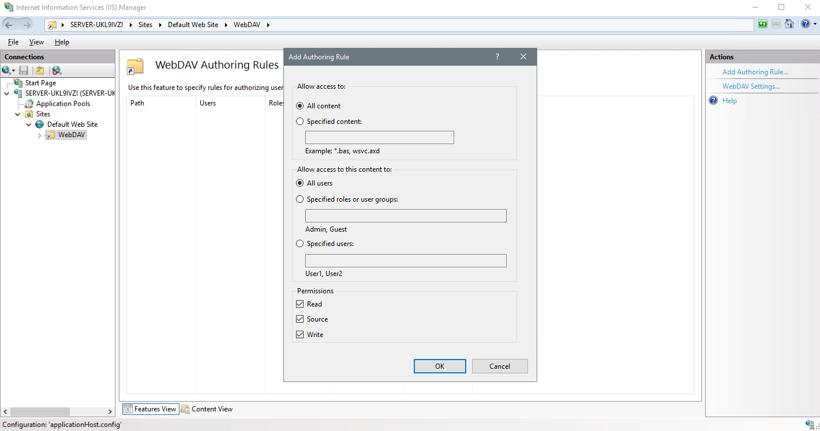Click the green Refresh Page icon
820x431 pixels.
pos(763,24)
